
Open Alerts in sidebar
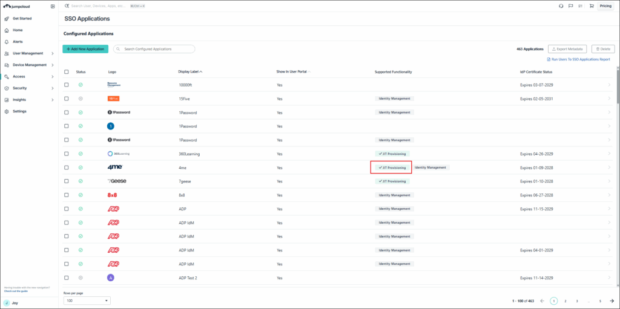coord(18,42)
